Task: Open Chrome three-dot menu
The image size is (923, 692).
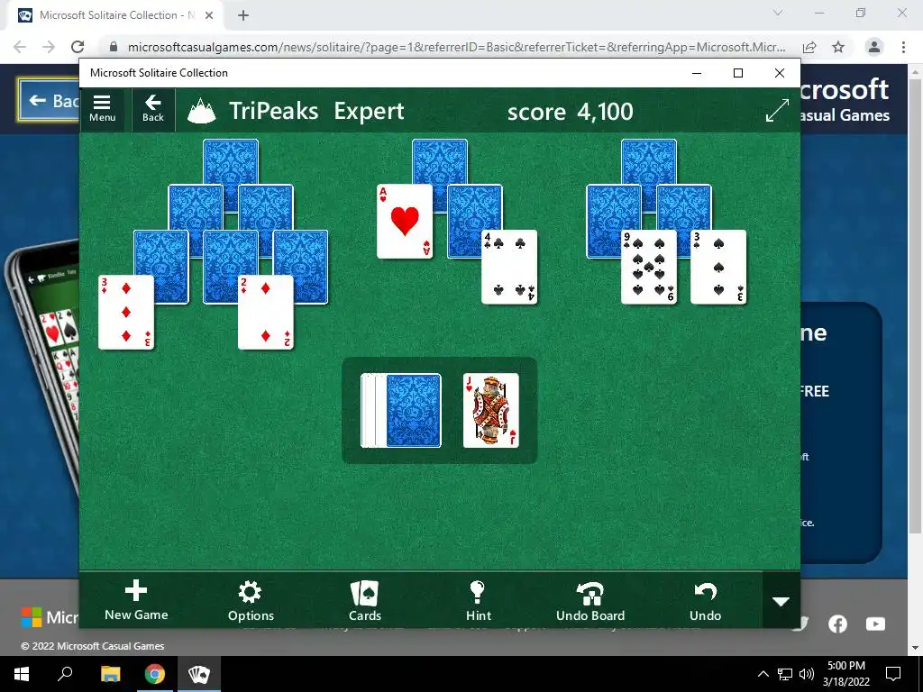Action: point(903,47)
